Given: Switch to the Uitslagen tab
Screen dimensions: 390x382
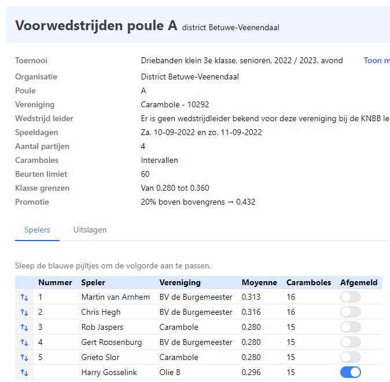Looking at the screenshot, I should coord(90,230).
